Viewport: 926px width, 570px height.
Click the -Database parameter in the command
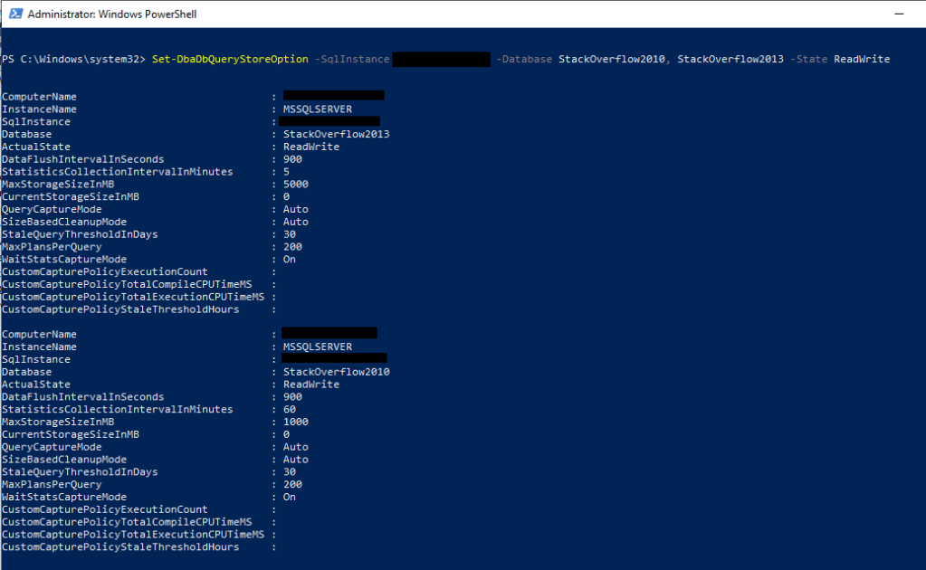(x=524, y=59)
